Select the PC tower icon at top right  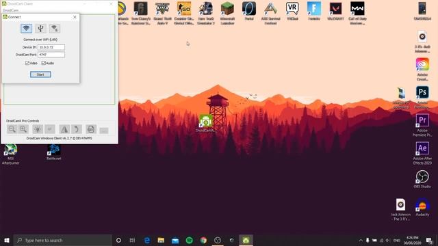[422, 11]
